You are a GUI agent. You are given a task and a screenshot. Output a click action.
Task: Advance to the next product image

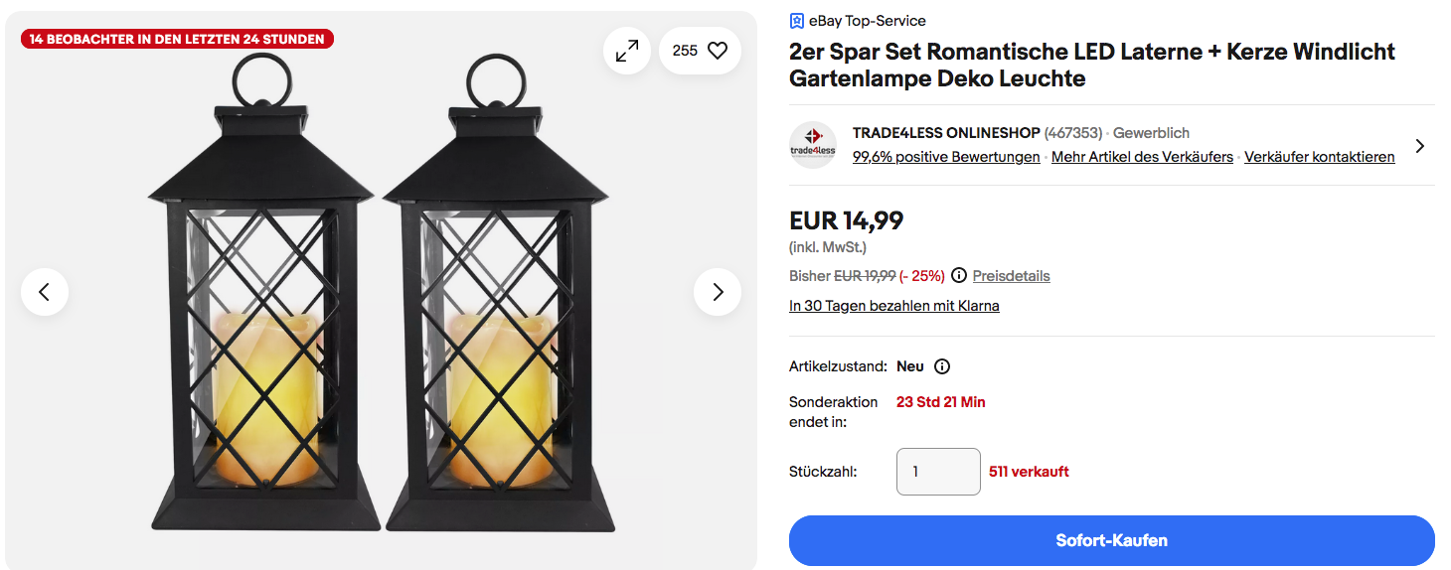718,292
